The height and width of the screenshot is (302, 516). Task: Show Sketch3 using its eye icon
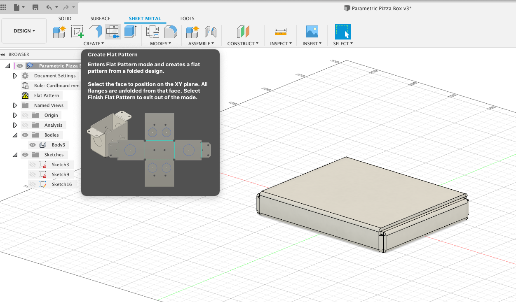33,165
